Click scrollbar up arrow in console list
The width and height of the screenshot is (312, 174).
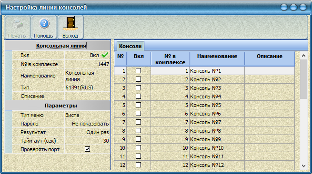pos(303,56)
